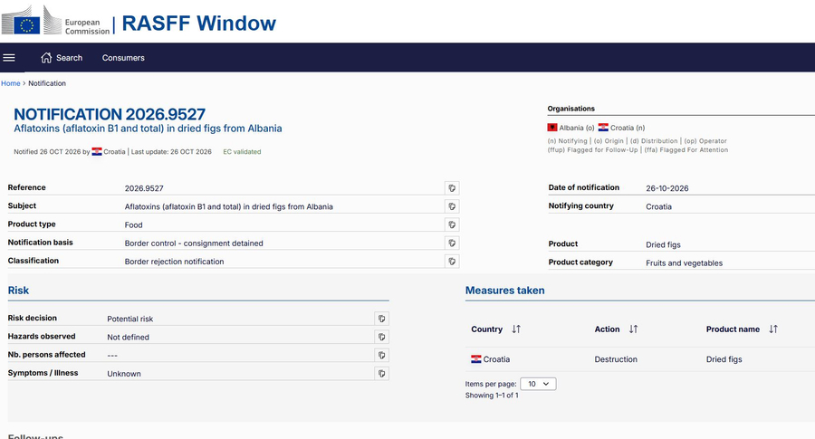Copy the Subject field value
Screen dimensions: 815x439
coord(452,206)
